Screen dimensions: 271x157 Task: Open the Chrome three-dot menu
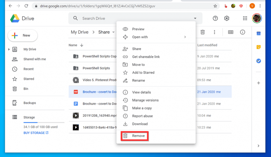[260, 6]
